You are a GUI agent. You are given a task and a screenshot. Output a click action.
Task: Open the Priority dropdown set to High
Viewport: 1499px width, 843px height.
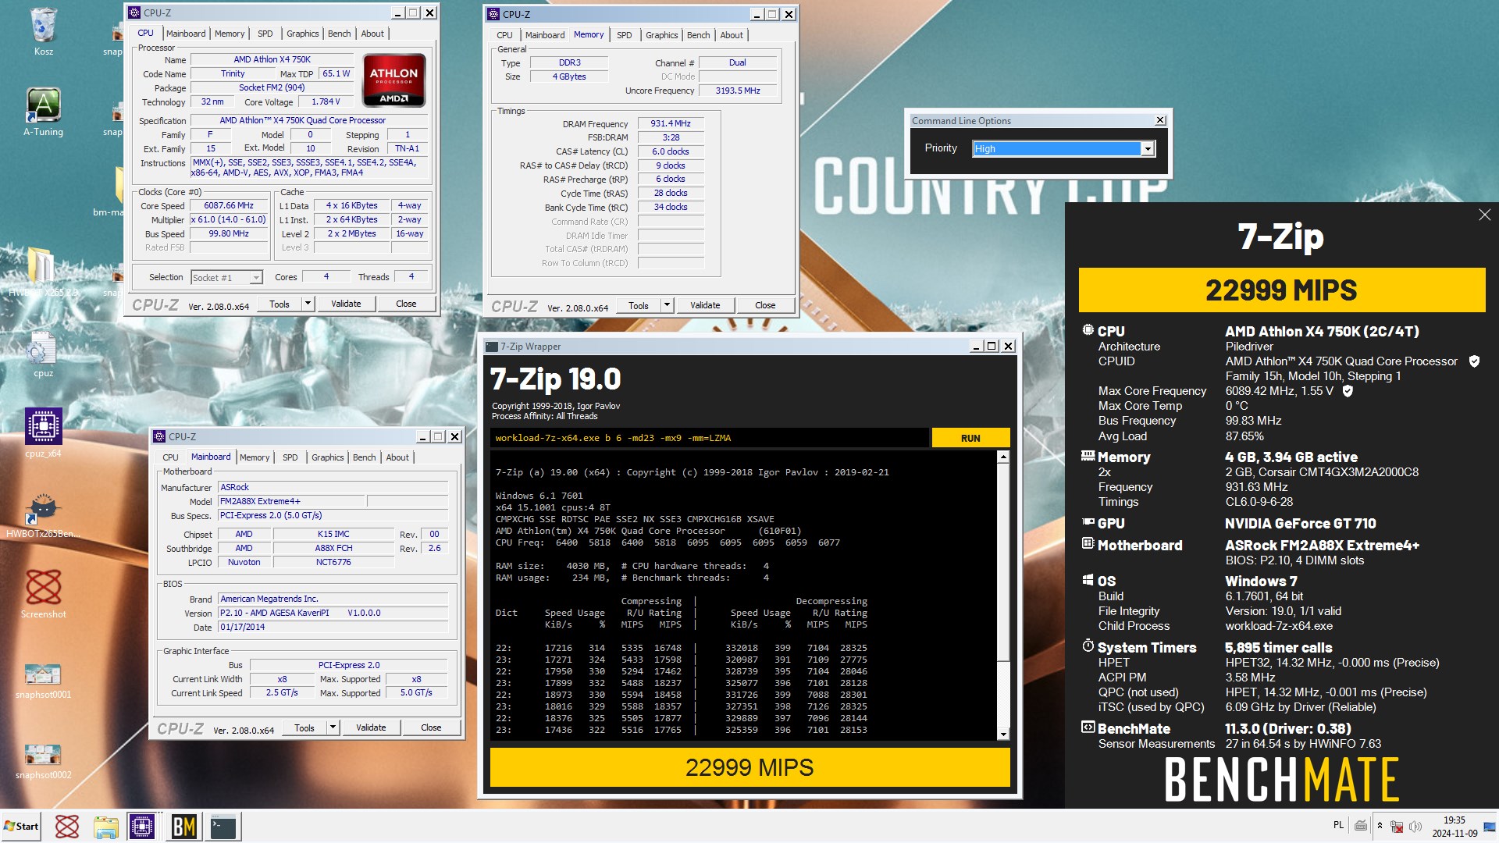pos(1063,148)
